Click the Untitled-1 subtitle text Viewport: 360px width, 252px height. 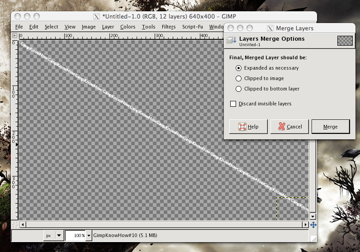pyautogui.click(x=250, y=45)
